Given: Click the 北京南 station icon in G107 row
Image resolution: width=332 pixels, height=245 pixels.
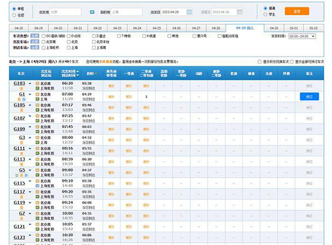Looking at the screenshot, I should click(37, 116).
